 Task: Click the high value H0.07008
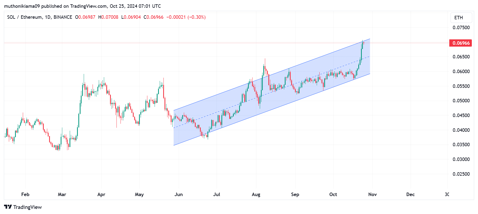108,17
